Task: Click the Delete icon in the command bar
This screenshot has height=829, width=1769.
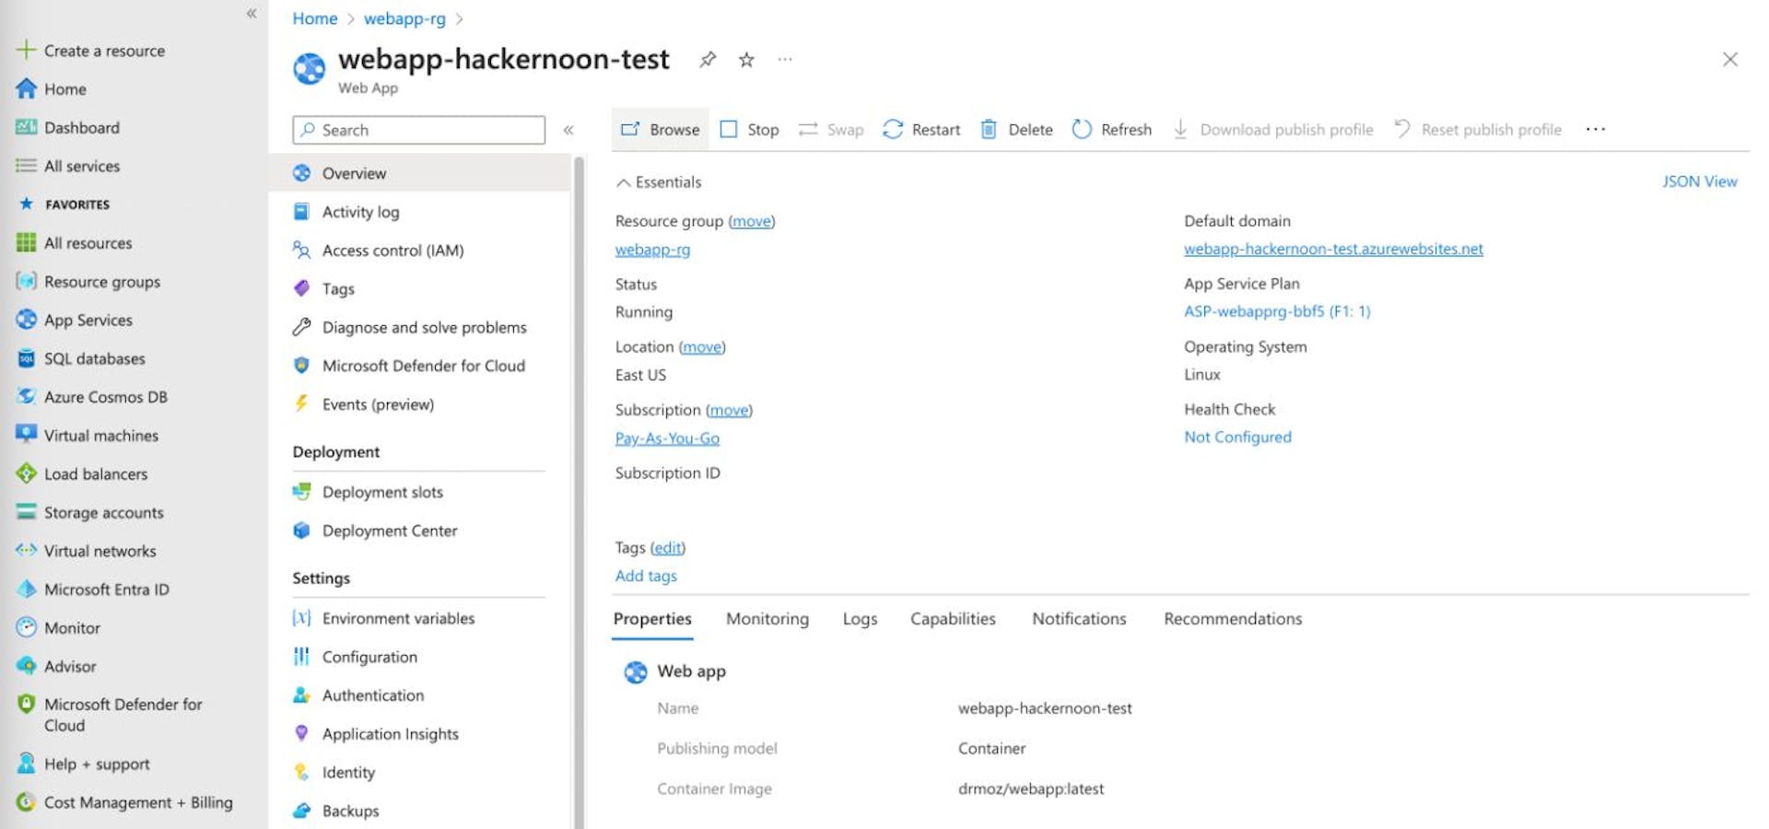Action: pyautogui.click(x=990, y=129)
